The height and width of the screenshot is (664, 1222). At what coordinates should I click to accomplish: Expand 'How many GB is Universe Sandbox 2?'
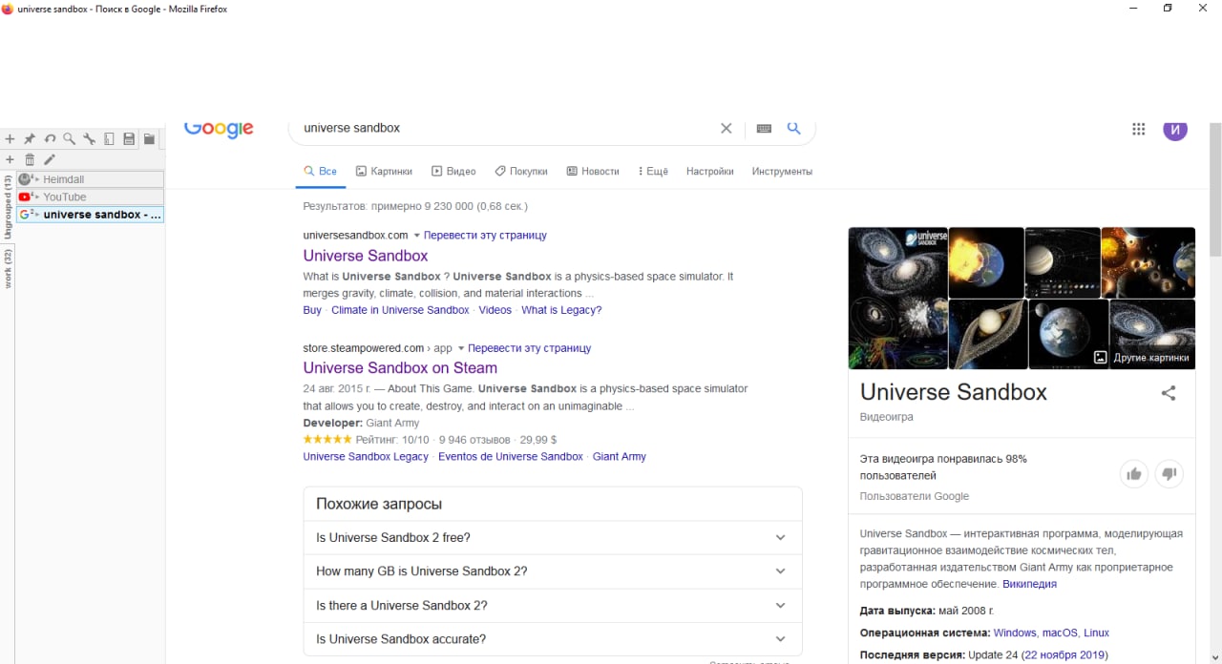click(553, 571)
